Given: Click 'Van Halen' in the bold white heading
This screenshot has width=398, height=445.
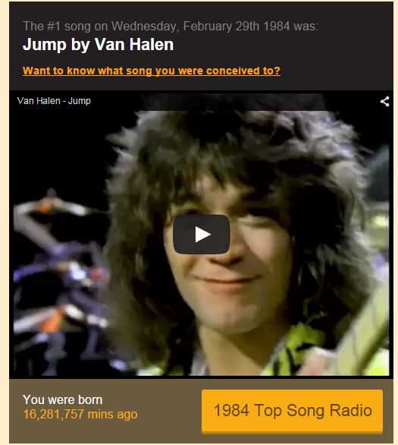Looking at the screenshot, I should click(x=134, y=45).
